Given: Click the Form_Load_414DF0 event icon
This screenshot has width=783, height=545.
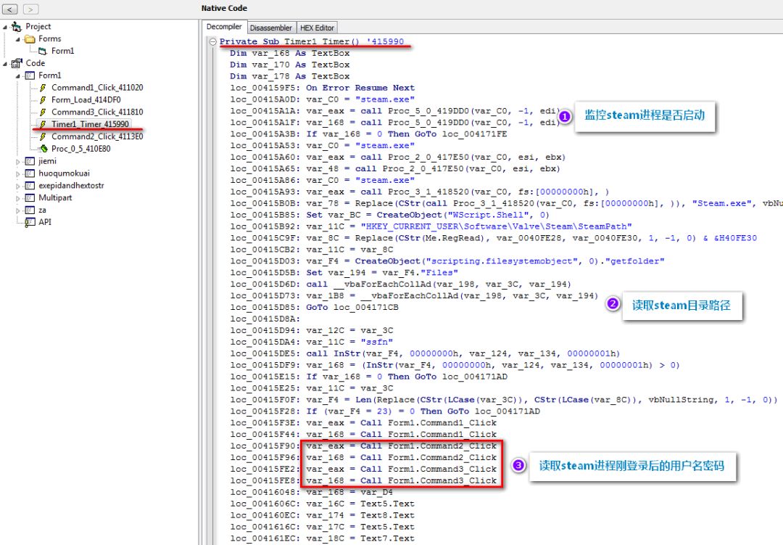Looking at the screenshot, I should point(43,99).
